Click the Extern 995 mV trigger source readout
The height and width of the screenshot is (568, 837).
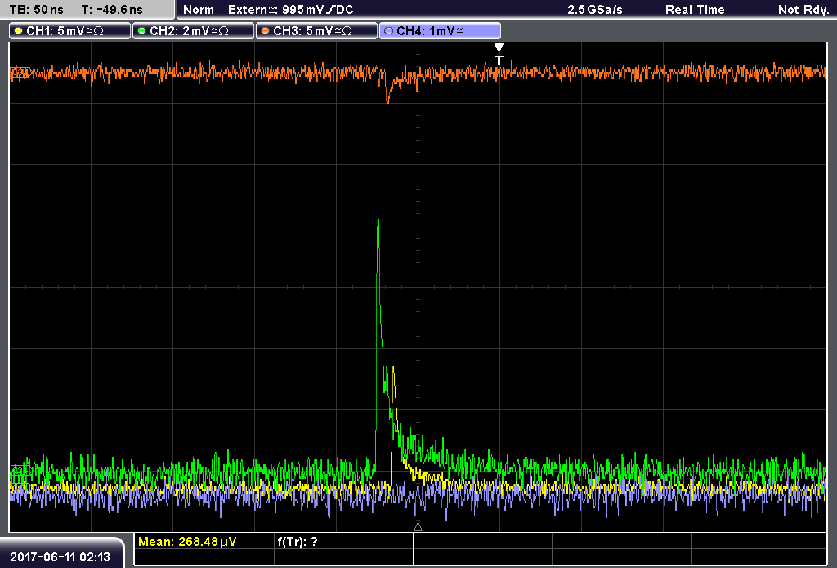[291, 10]
